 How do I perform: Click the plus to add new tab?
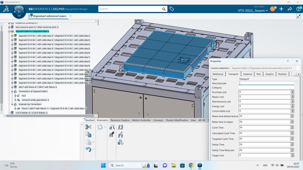click(x=70, y=16)
